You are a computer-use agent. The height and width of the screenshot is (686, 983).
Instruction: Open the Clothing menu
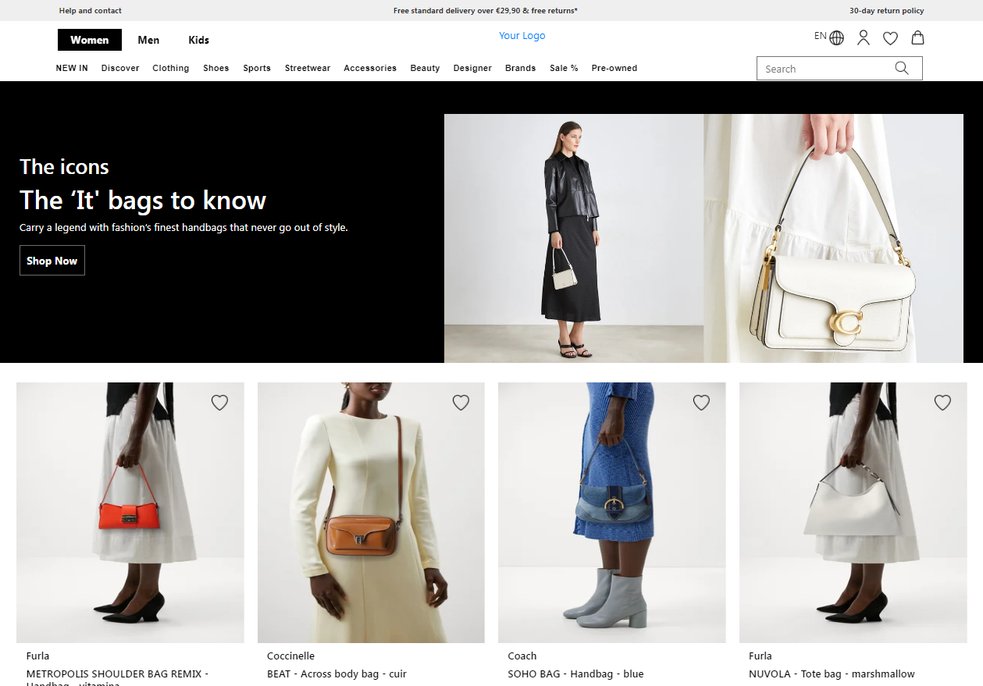click(170, 68)
